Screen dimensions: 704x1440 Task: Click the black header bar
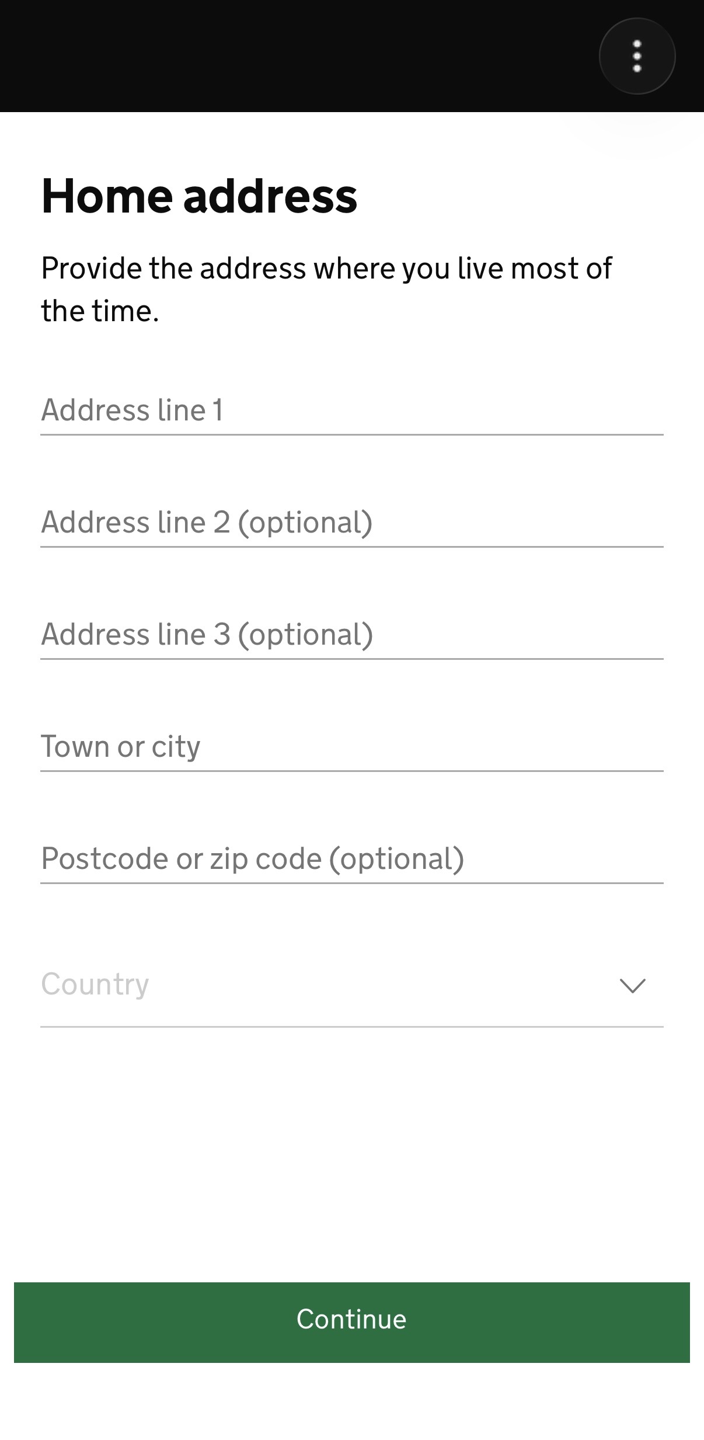(292, 56)
